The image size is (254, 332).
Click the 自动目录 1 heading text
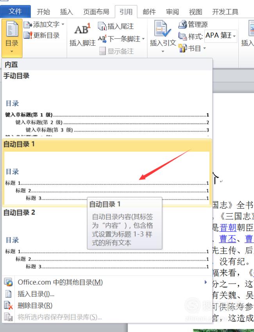(19, 144)
